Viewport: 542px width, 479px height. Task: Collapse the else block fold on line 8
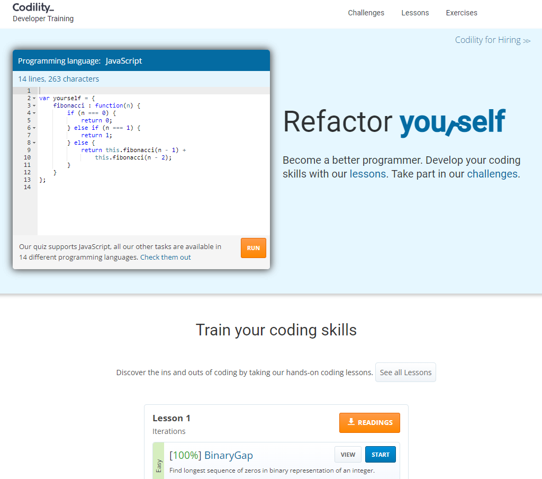tap(34, 143)
